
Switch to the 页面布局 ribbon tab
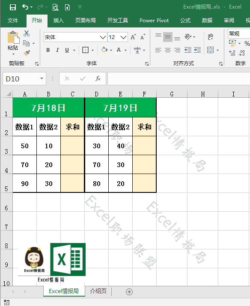(86, 20)
